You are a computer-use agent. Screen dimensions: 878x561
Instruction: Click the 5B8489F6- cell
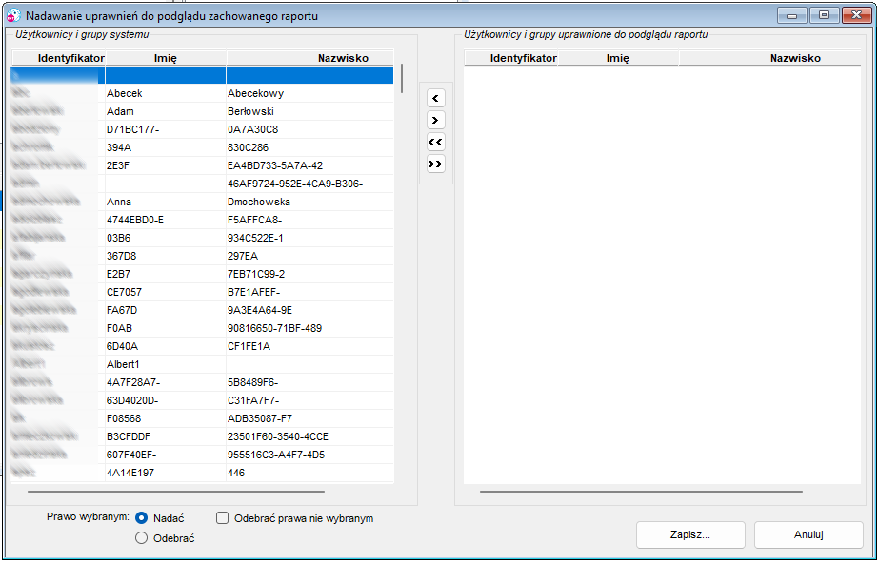pos(309,382)
